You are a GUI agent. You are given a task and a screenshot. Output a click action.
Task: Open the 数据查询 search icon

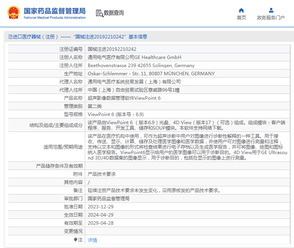100,13
